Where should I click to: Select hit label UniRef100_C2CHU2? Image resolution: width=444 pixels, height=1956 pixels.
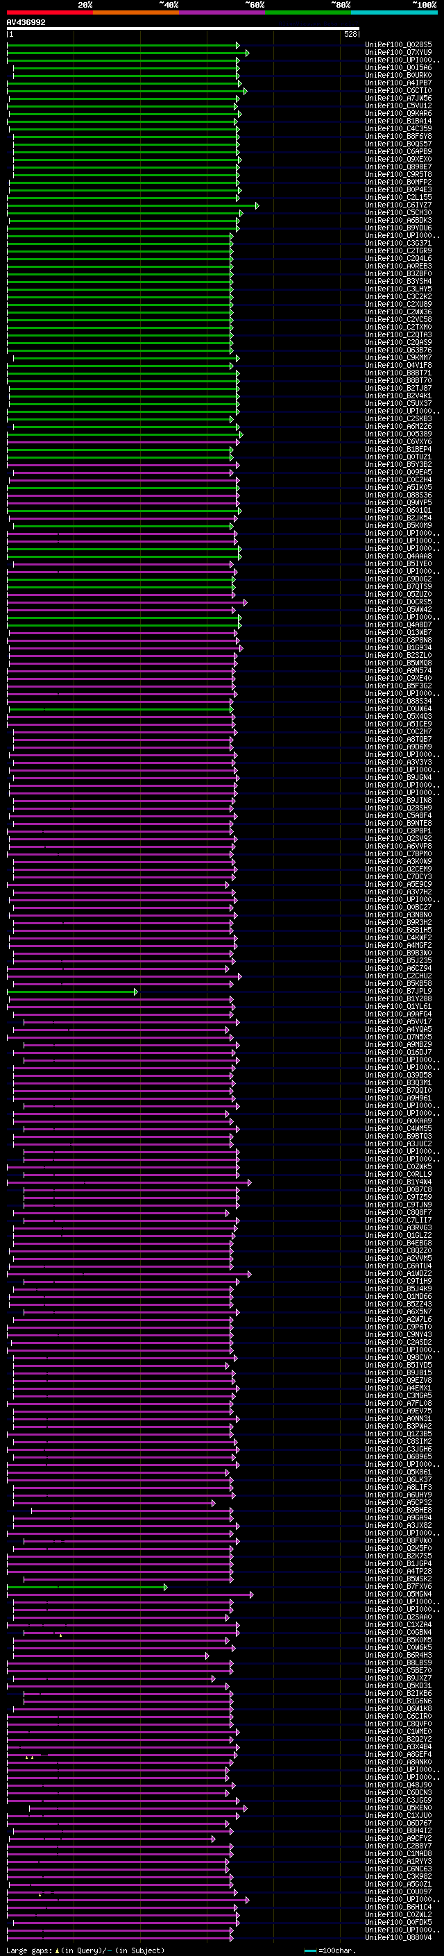[398, 976]
